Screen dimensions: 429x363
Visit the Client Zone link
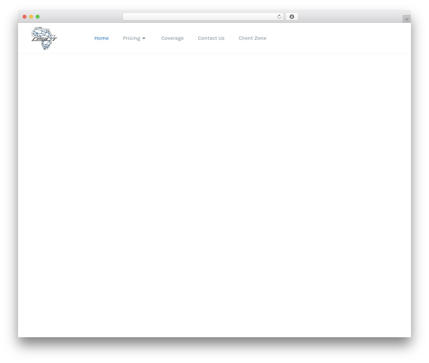pos(252,38)
